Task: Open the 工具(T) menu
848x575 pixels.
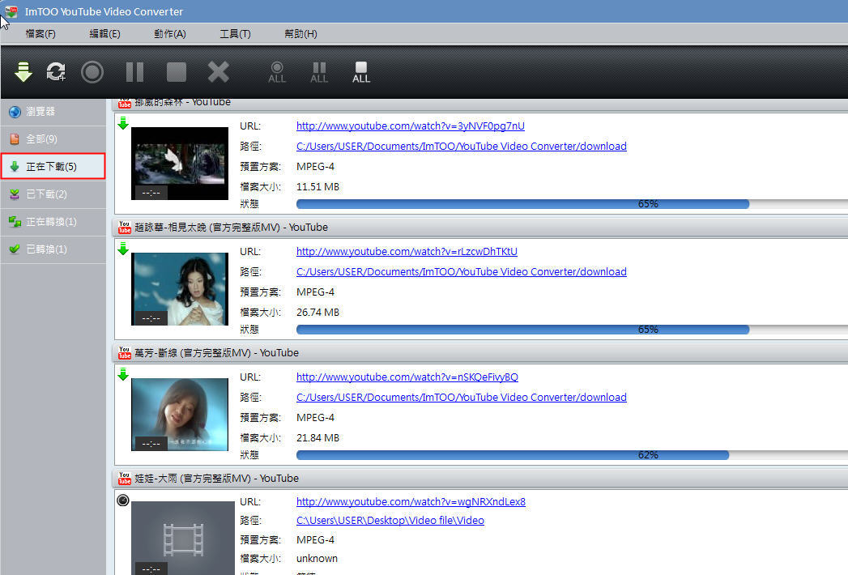Action: 235,34
